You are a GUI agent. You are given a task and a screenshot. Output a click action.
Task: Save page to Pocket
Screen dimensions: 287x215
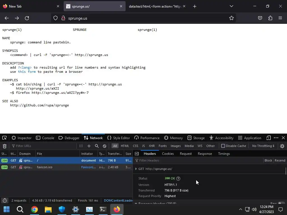(x=260, y=18)
